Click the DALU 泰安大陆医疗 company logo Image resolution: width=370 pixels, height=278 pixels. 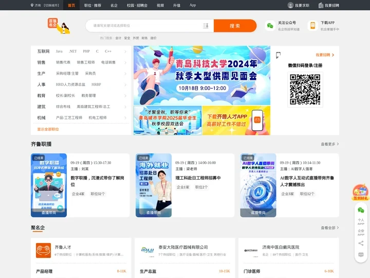point(147,250)
